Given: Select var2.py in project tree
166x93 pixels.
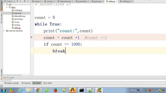Looking at the screenshot, I should point(17,25).
